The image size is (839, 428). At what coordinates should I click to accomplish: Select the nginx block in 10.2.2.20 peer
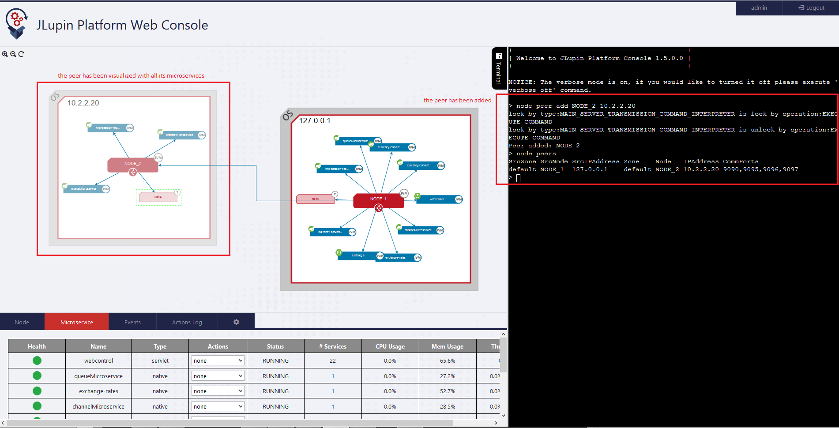(x=158, y=197)
